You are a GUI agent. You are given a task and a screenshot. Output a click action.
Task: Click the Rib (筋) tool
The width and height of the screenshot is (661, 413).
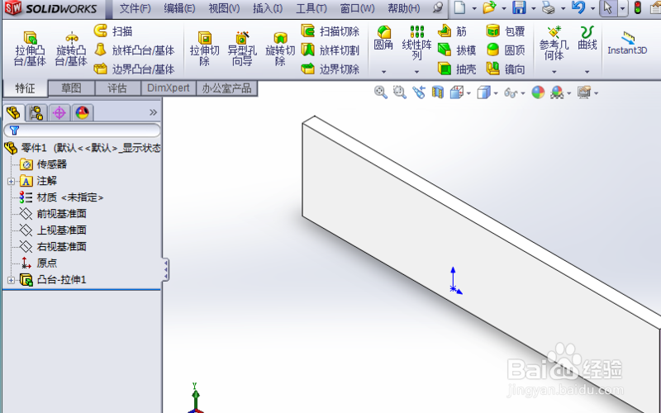click(452, 31)
